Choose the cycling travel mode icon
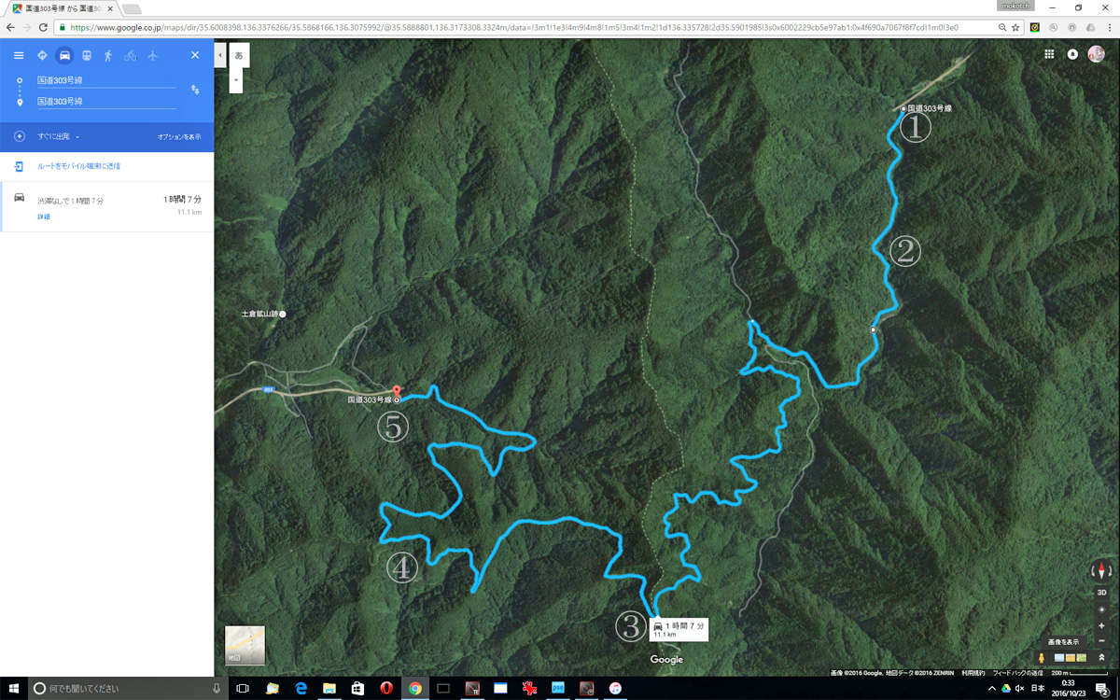This screenshot has width=1120, height=700. click(x=130, y=55)
